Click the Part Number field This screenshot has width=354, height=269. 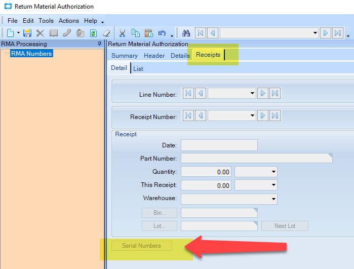[x=257, y=159]
